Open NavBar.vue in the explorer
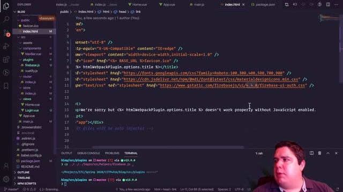 [33, 54]
